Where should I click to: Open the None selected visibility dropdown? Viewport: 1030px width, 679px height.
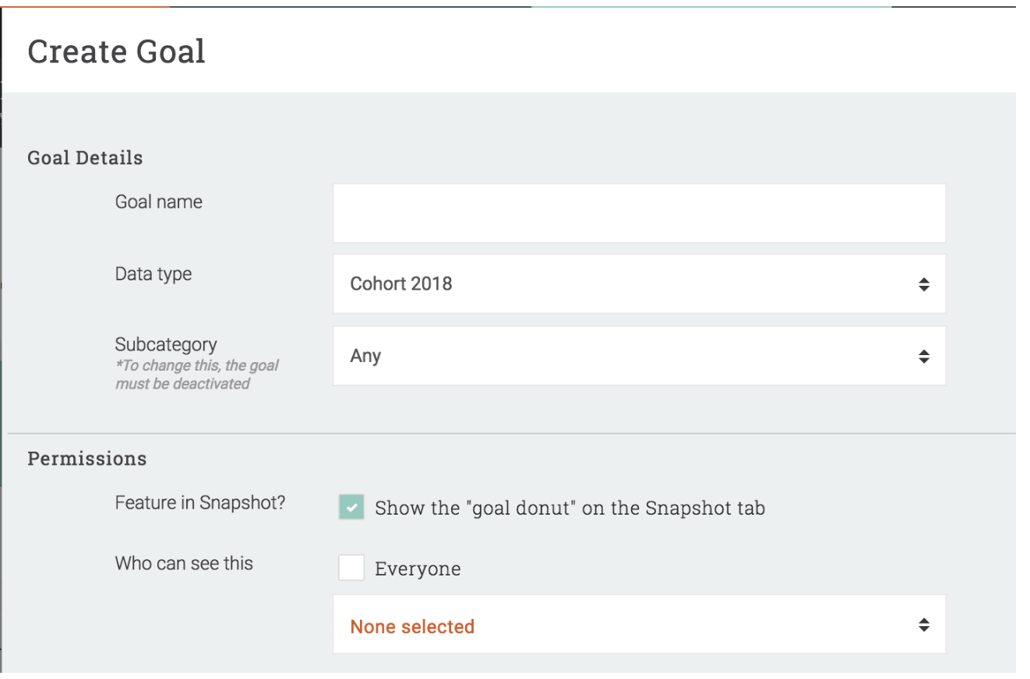click(x=623, y=625)
